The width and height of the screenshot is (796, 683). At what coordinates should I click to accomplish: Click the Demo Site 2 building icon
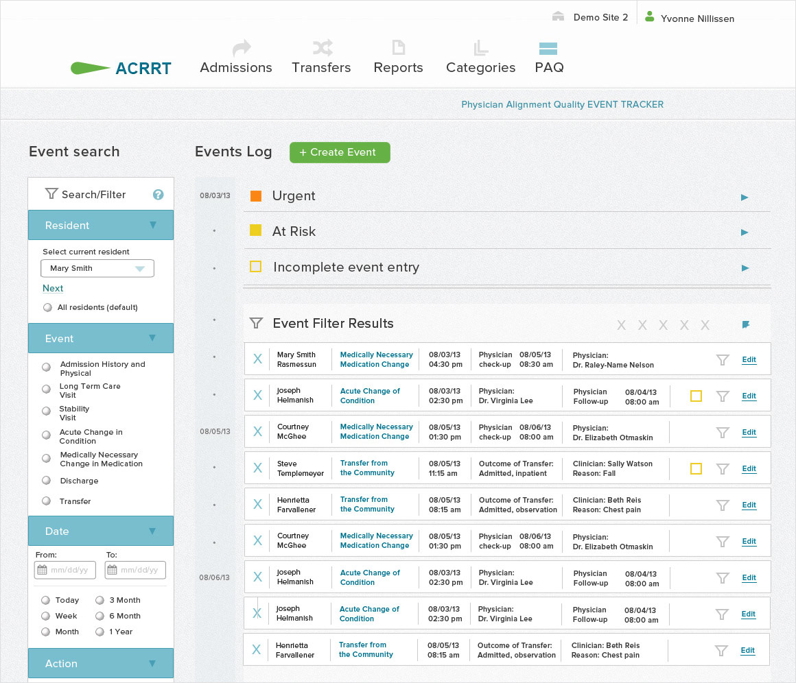pyautogui.click(x=559, y=17)
